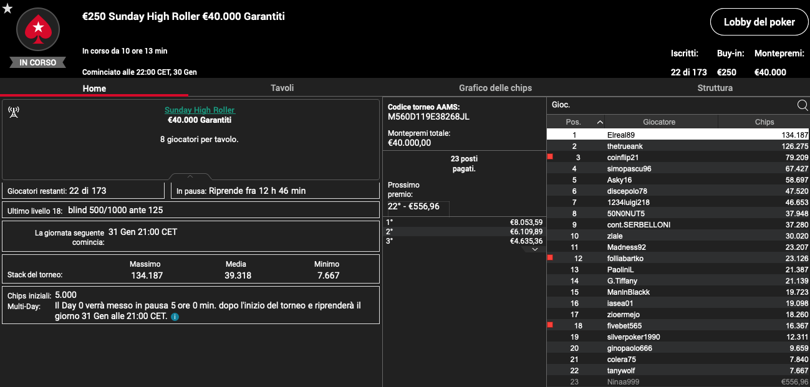
Task: Click the magnifying glass search icon
Action: click(x=803, y=105)
